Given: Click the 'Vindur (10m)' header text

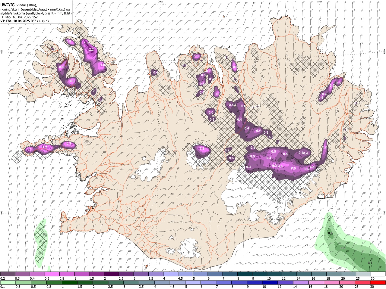Looking at the screenshot, I should (27, 5).
